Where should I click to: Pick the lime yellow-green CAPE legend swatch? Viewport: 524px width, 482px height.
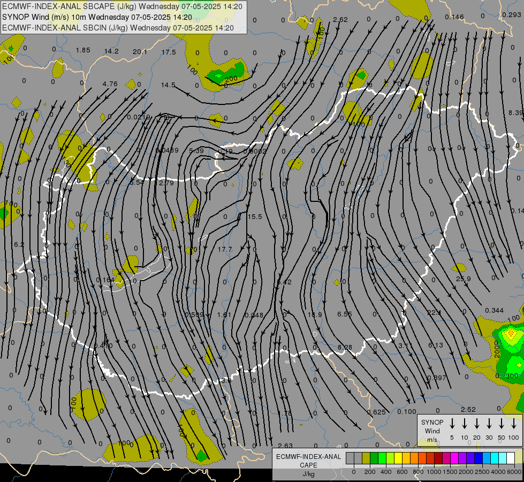[x=390, y=458]
